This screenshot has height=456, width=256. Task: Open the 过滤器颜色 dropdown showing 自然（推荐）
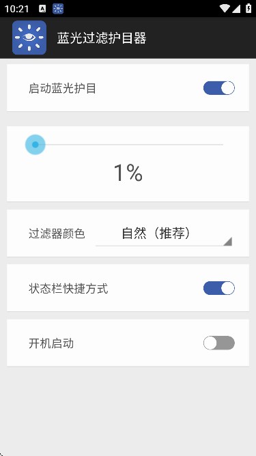pyautogui.click(x=164, y=234)
